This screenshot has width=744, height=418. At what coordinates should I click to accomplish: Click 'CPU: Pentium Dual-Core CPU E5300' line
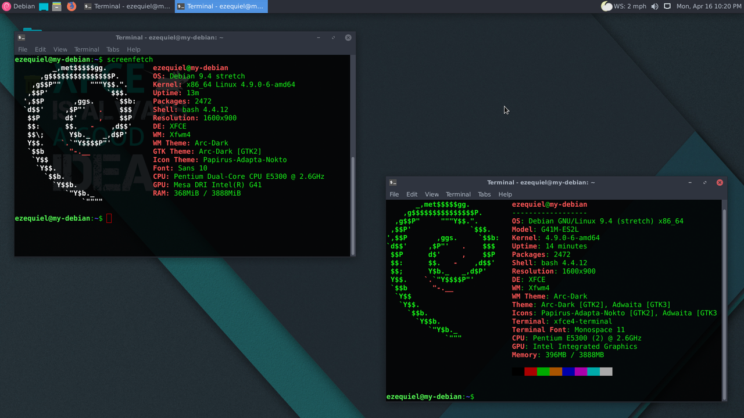(x=238, y=176)
